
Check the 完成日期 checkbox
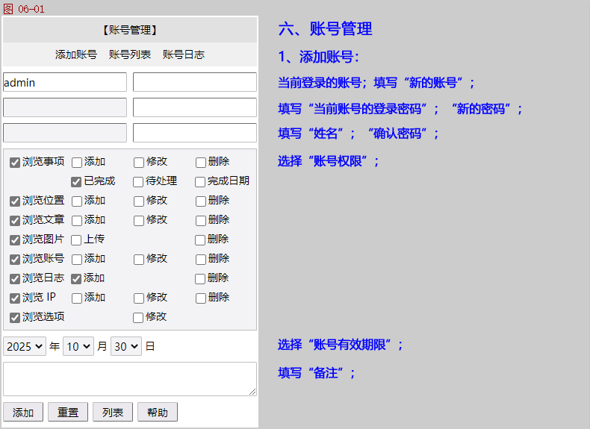tap(200, 181)
